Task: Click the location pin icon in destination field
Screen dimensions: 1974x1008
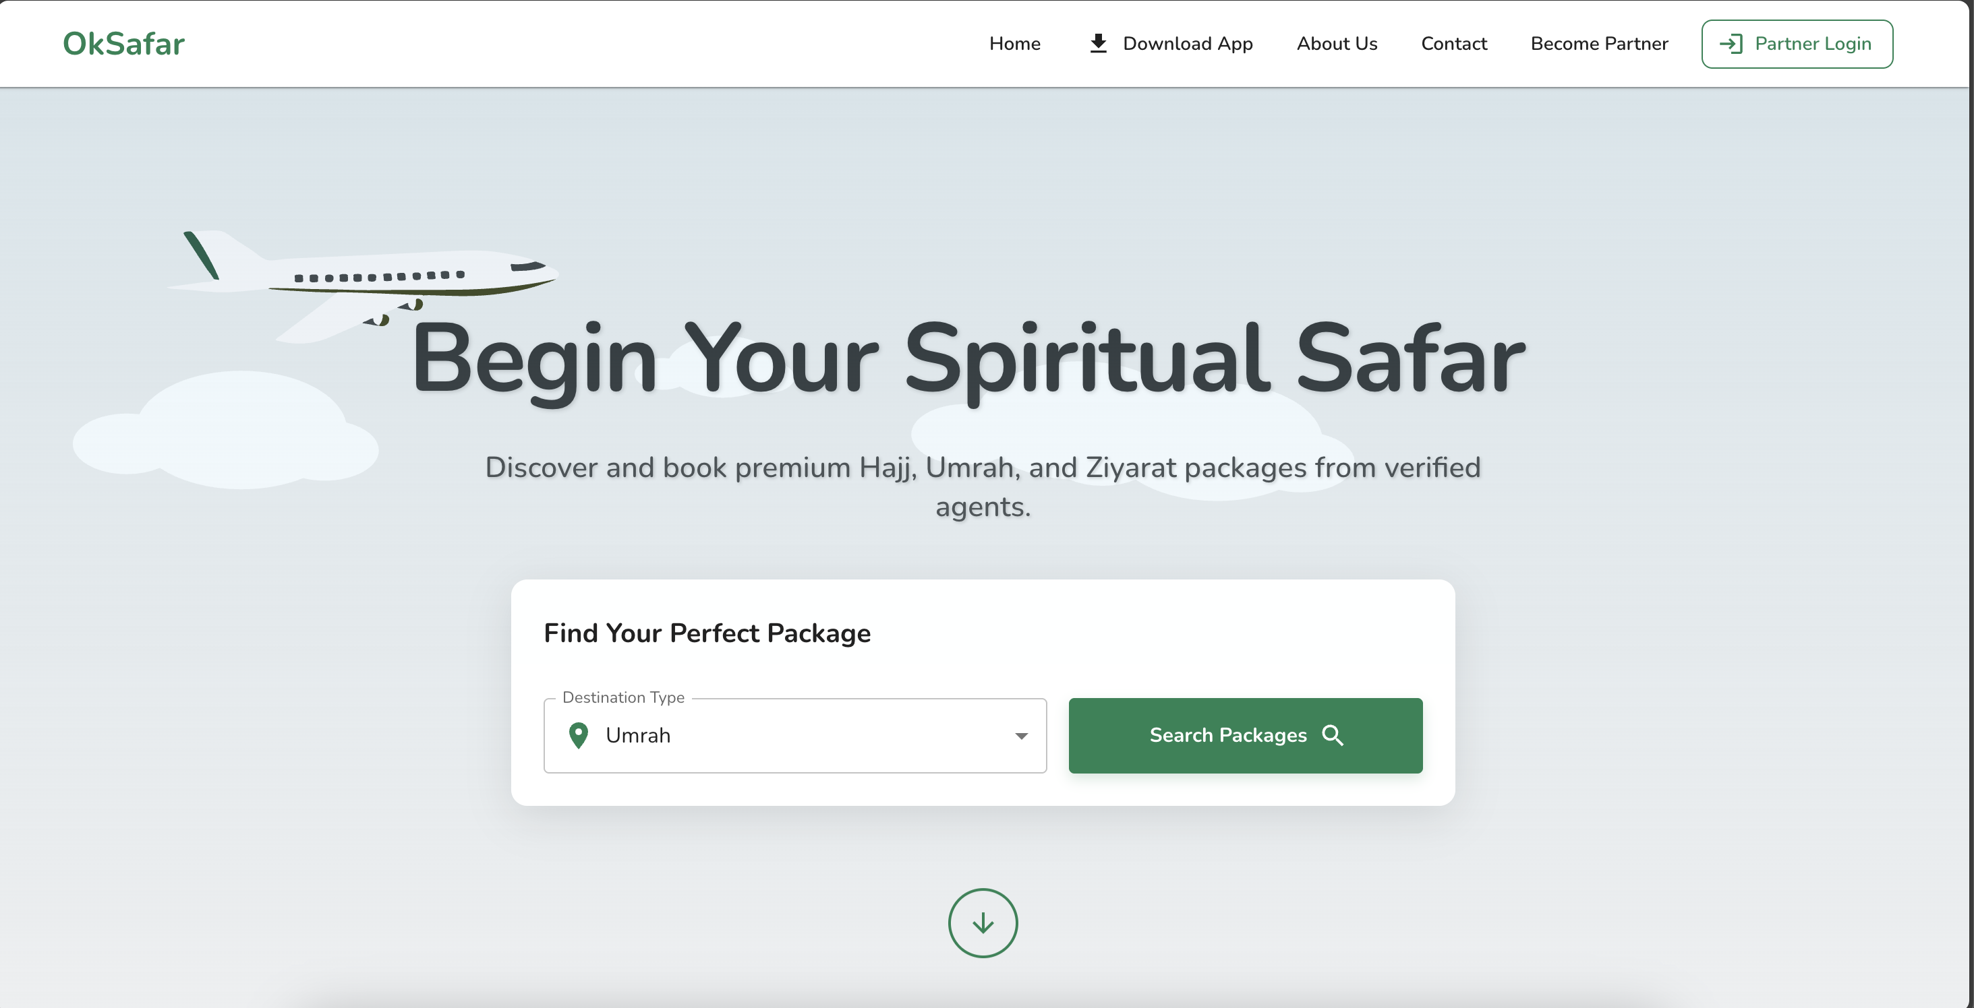Action: 579,736
